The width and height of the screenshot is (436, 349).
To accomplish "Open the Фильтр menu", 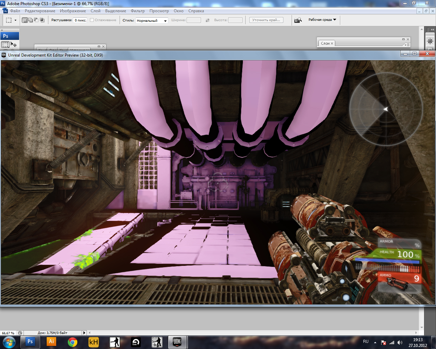I will tap(138, 11).
